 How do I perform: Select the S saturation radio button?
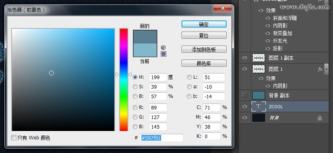click(135, 87)
